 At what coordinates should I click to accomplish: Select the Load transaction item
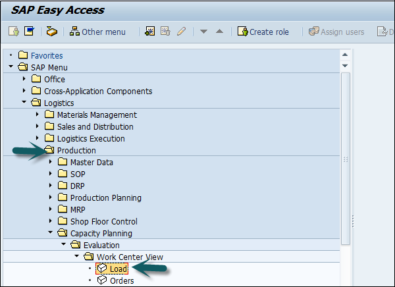[118, 269]
